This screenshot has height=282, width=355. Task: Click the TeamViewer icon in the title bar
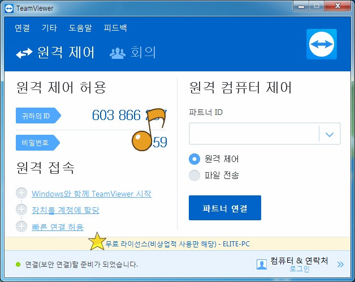(x=9, y=8)
